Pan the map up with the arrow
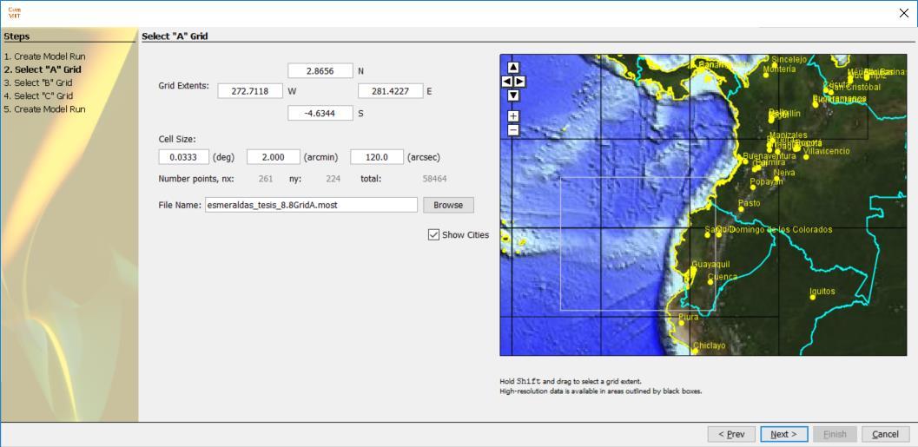The width and height of the screenshot is (918, 447). (513, 68)
